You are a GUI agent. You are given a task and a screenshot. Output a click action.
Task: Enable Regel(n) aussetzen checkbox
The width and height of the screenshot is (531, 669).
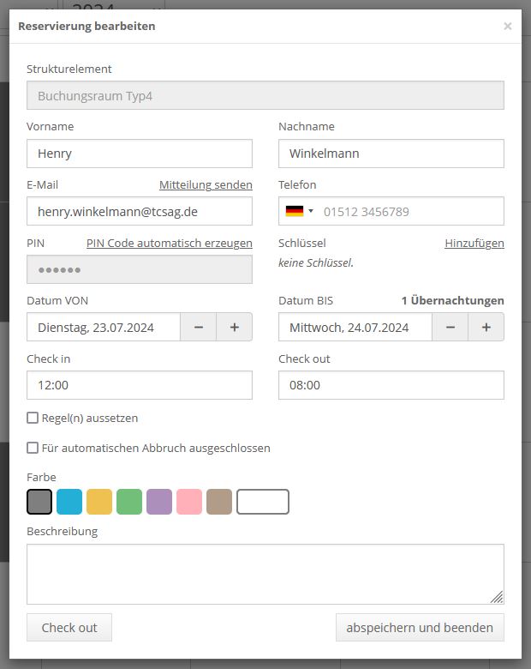[33, 419]
